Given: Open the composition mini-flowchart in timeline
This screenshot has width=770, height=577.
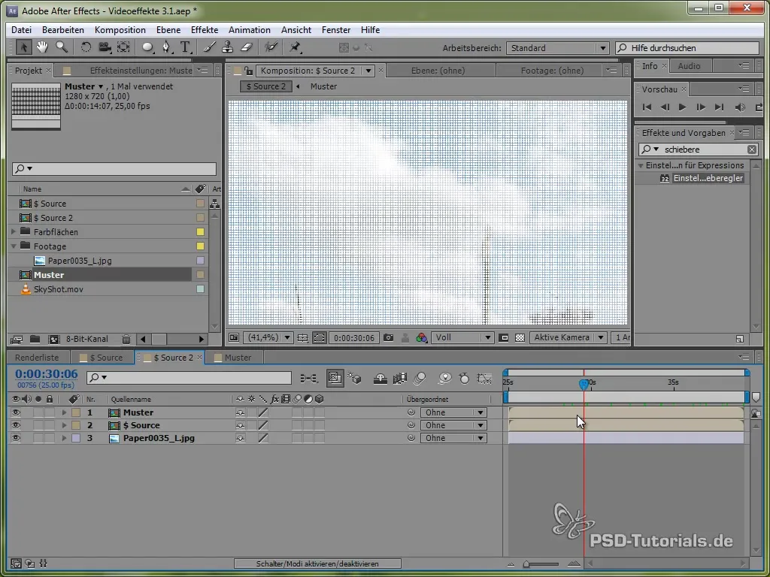Looking at the screenshot, I should (x=309, y=379).
